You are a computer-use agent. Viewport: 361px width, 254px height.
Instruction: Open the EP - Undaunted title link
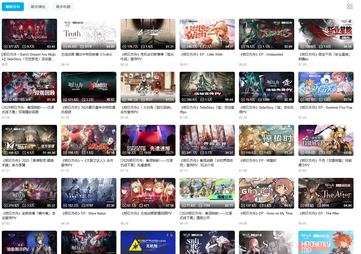tap(262, 54)
